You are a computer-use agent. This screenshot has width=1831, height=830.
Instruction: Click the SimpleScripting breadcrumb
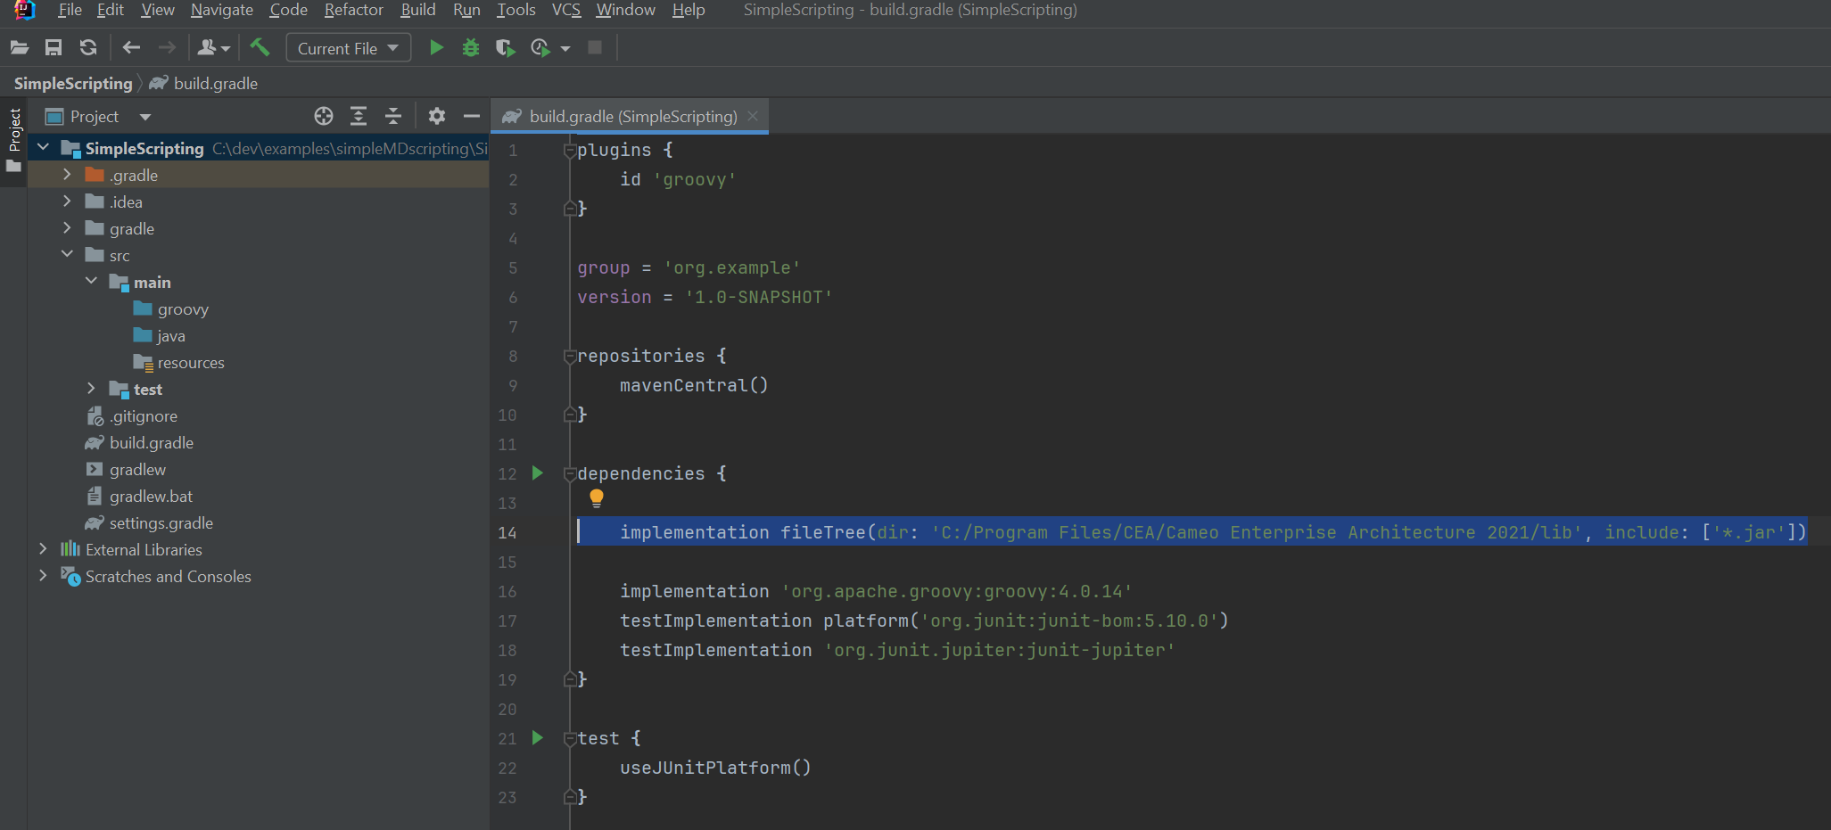point(72,83)
